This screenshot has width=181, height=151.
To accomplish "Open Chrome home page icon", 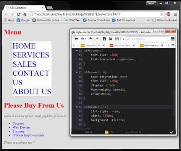I will click(25, 14).
